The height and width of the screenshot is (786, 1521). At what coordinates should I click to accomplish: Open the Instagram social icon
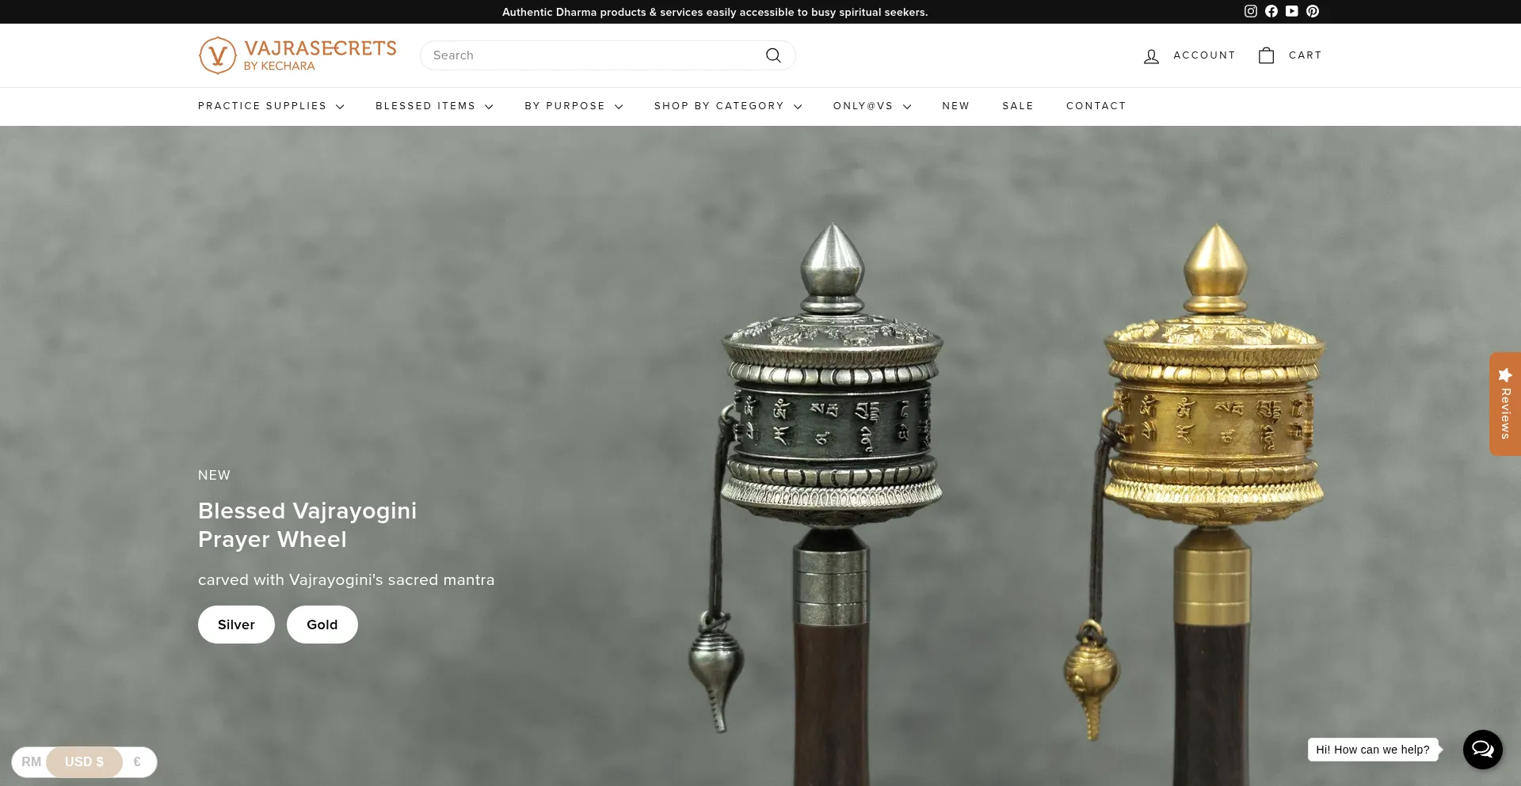(x=1251, y=11)
